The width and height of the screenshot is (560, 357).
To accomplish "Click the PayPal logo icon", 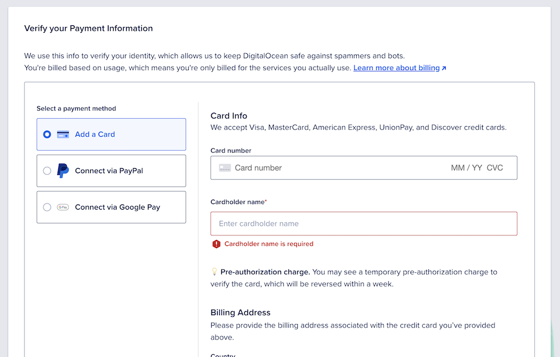I will (x=63, y=171).
